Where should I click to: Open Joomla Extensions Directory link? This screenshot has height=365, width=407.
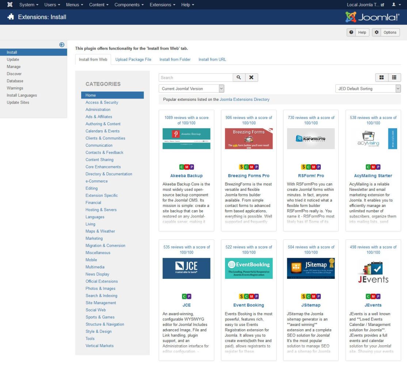point(244,99)
